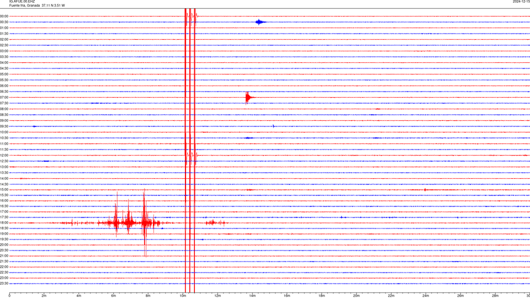
Task: Click the 02:00 row label
Action: [4, 40]
